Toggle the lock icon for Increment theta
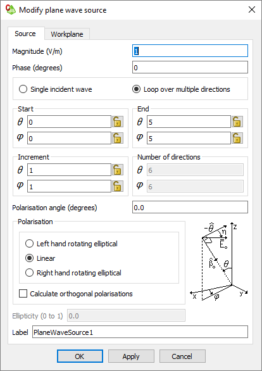 point(118,170)
